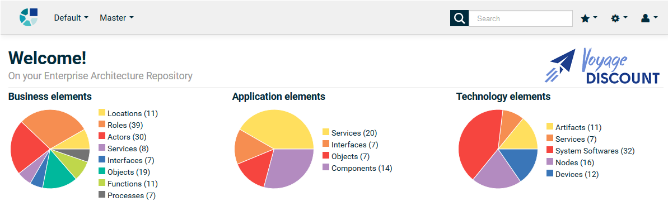Focus the Search input field
The width and height of the screenshot is (668, 206).
[521, 18]
